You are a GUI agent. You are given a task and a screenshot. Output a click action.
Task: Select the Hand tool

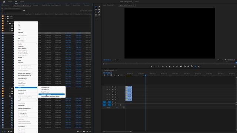pos(99,15)
